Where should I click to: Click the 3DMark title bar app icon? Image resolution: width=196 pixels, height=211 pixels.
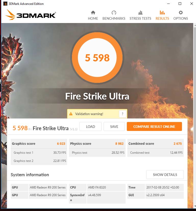click(5, 4)
